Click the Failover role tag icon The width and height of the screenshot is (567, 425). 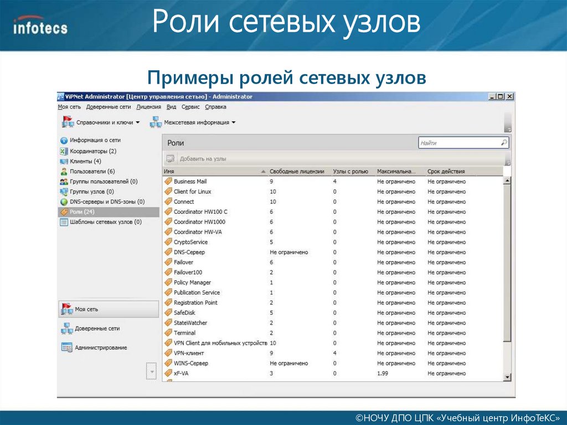(168, 262)
